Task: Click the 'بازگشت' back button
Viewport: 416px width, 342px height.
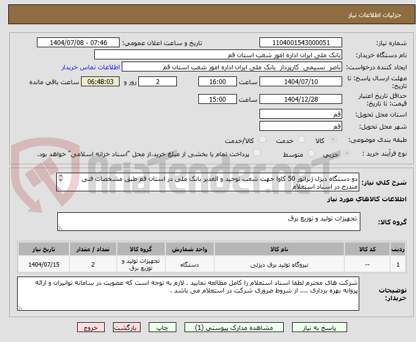Action: (x=126, y=328)
